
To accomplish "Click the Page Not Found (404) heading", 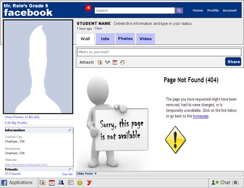I will point(191,80).
